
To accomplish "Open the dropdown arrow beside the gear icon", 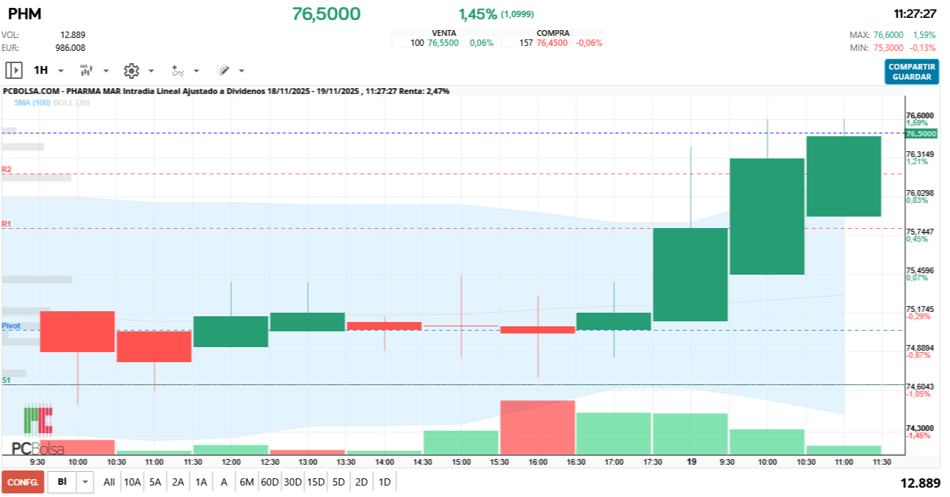I will [x=151, y=71].
